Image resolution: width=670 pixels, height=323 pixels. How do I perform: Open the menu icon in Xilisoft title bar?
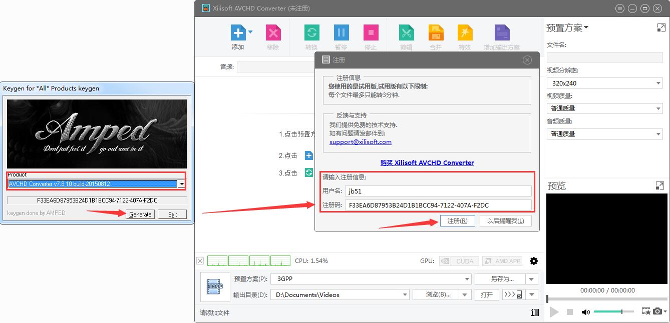[x=620, y=8]
